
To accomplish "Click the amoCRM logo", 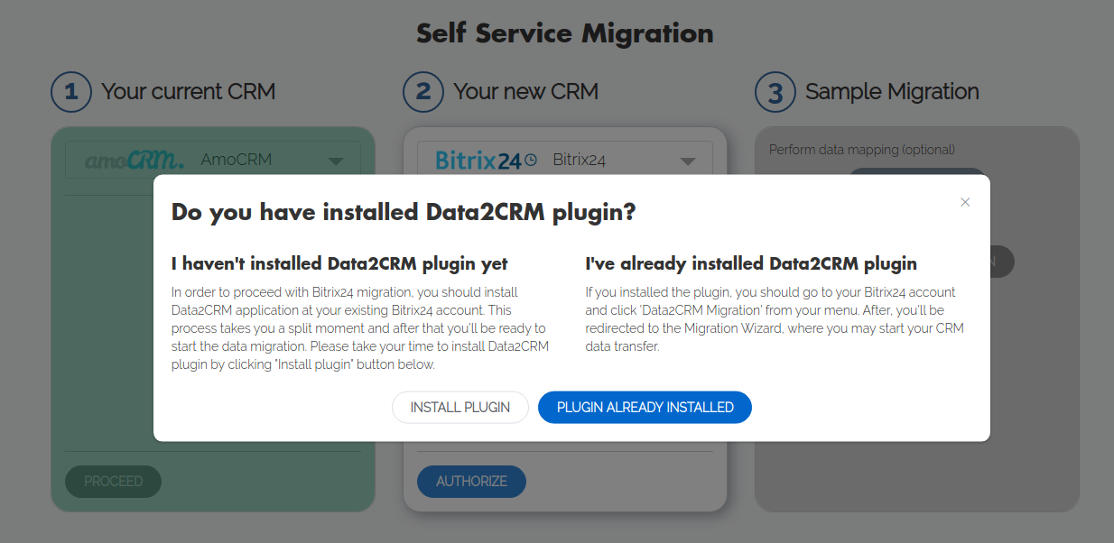I will 135,161.
